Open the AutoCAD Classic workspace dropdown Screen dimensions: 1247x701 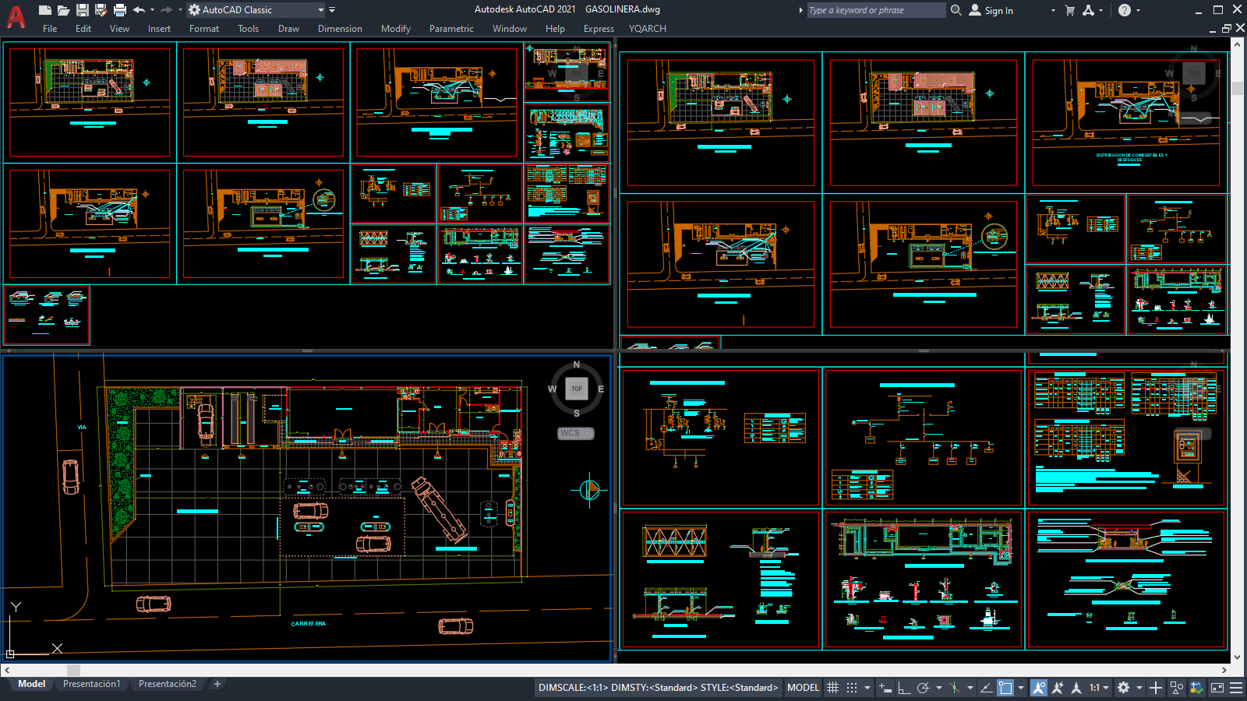click(321, 10)
